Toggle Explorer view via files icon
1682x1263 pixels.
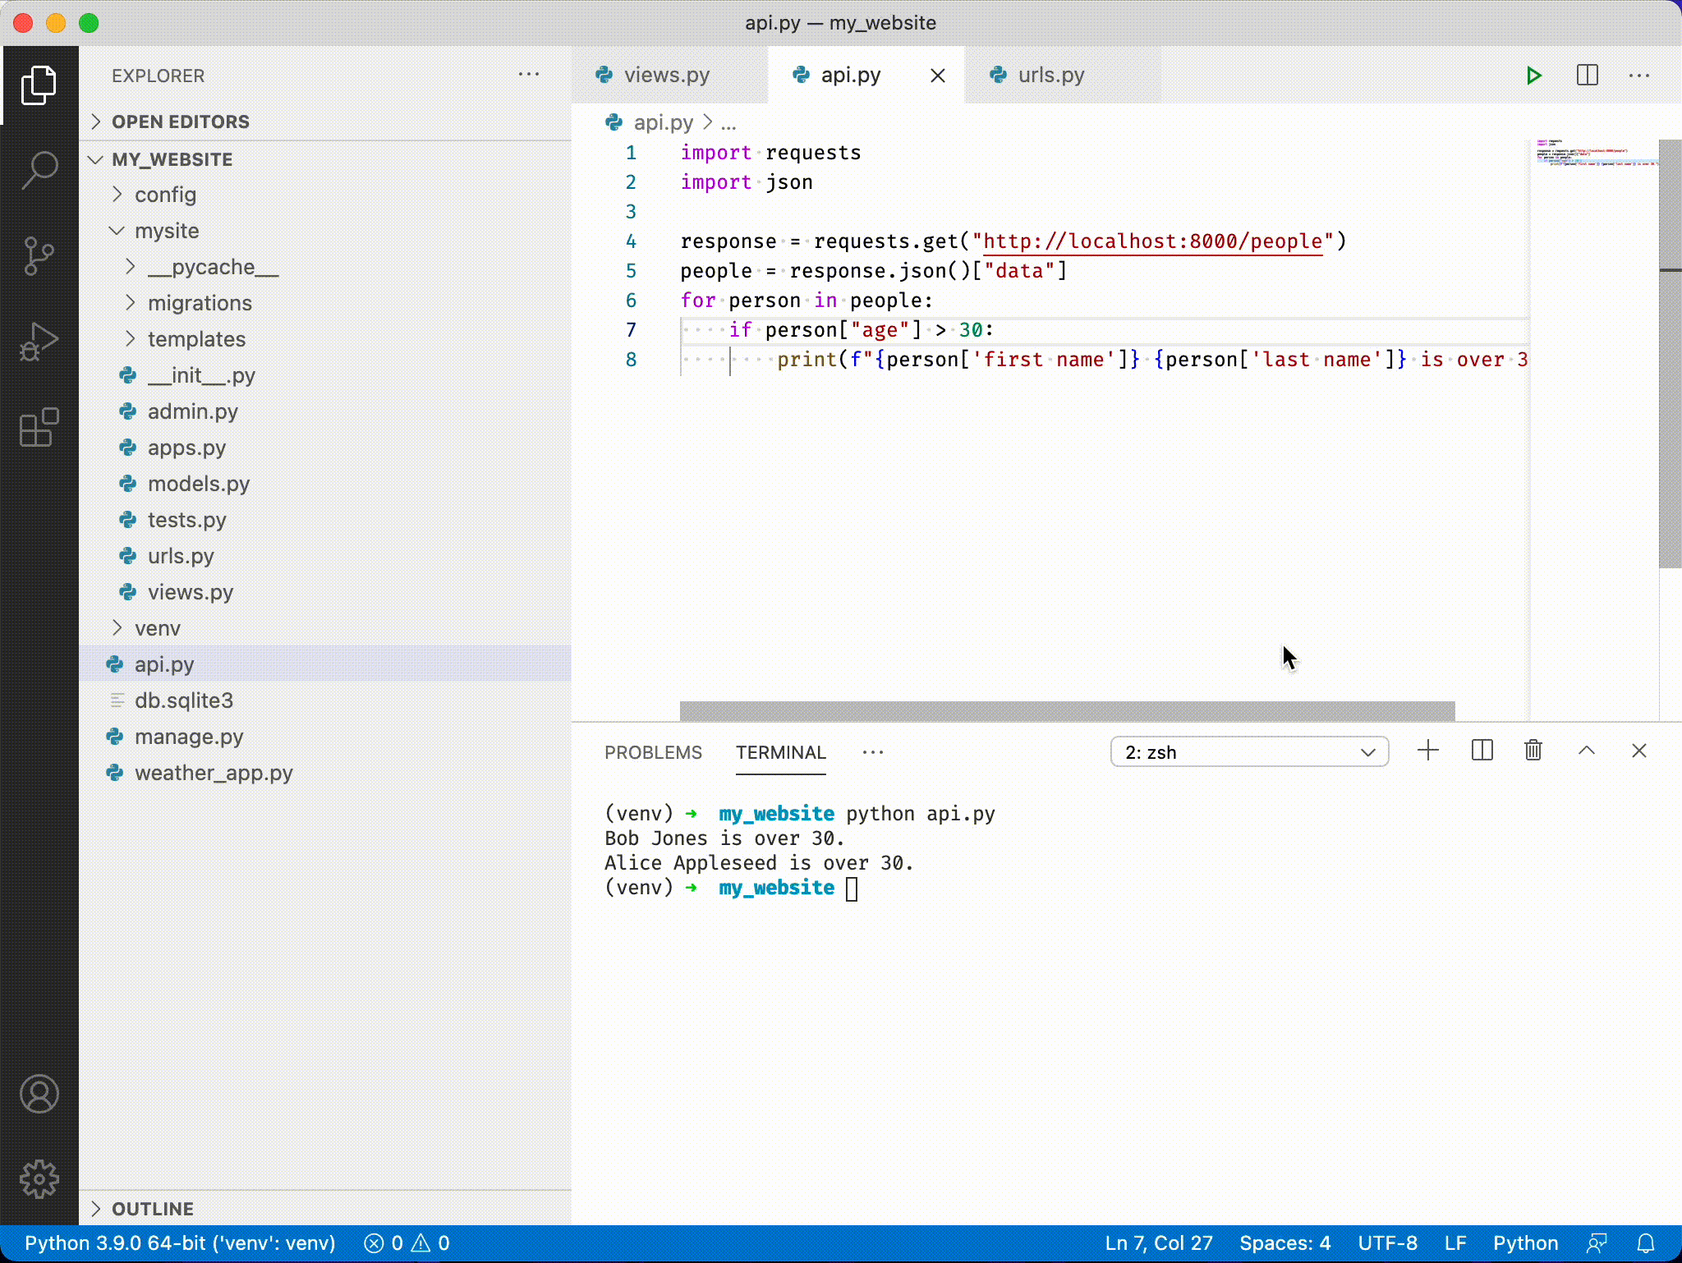(x=39, y=85)
